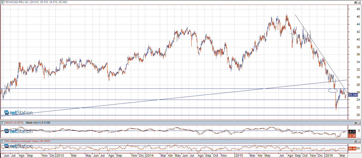Click the MACD (-0.3573) label
362x158 pixels.
(x=14, y=123)
